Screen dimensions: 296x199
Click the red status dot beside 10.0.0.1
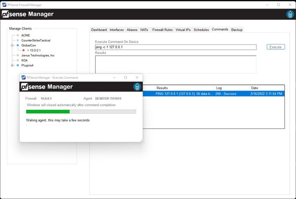(x=23, y=50)
